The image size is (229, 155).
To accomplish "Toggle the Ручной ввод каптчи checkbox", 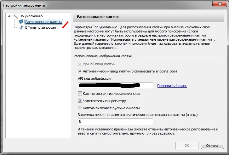I will click(80, 64).
